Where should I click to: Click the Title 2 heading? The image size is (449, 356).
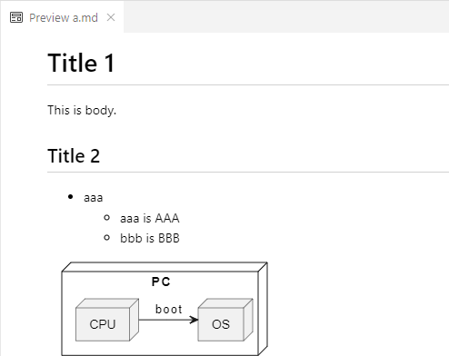point(74,156)
